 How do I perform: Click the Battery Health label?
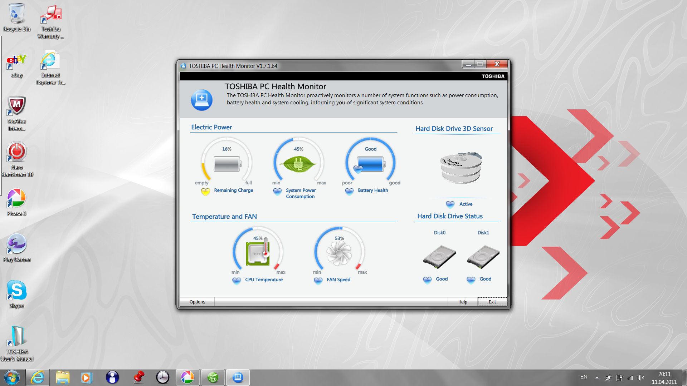coord(373,190)
